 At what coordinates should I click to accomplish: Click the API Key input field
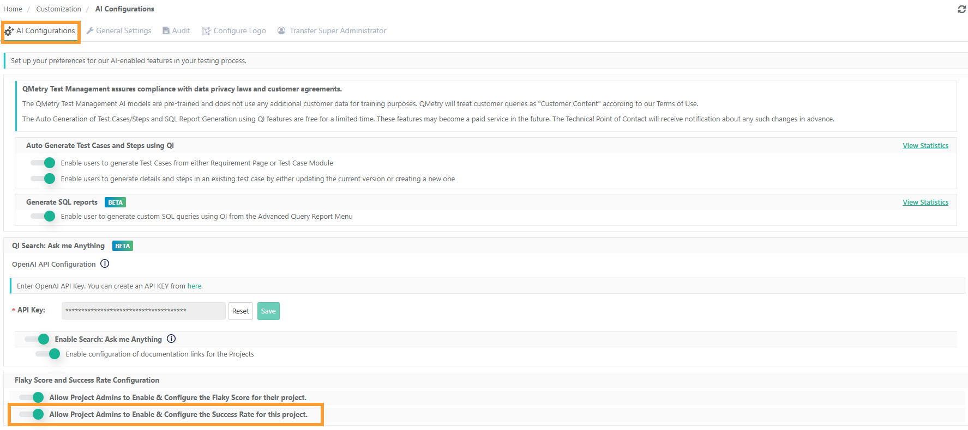tap(143, 311)
